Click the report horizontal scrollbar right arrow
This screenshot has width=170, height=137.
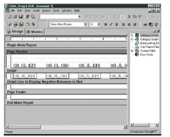[x=125, y=127]
